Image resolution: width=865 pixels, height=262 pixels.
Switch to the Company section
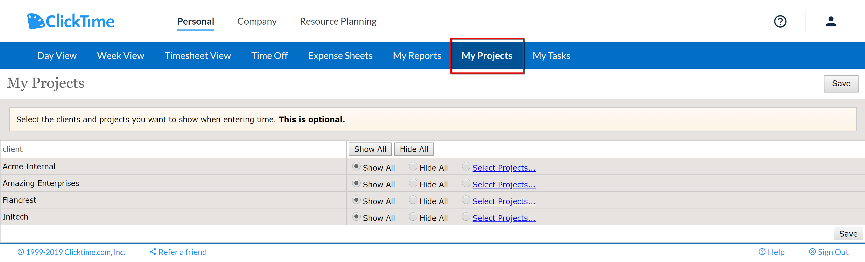point(257,21)
